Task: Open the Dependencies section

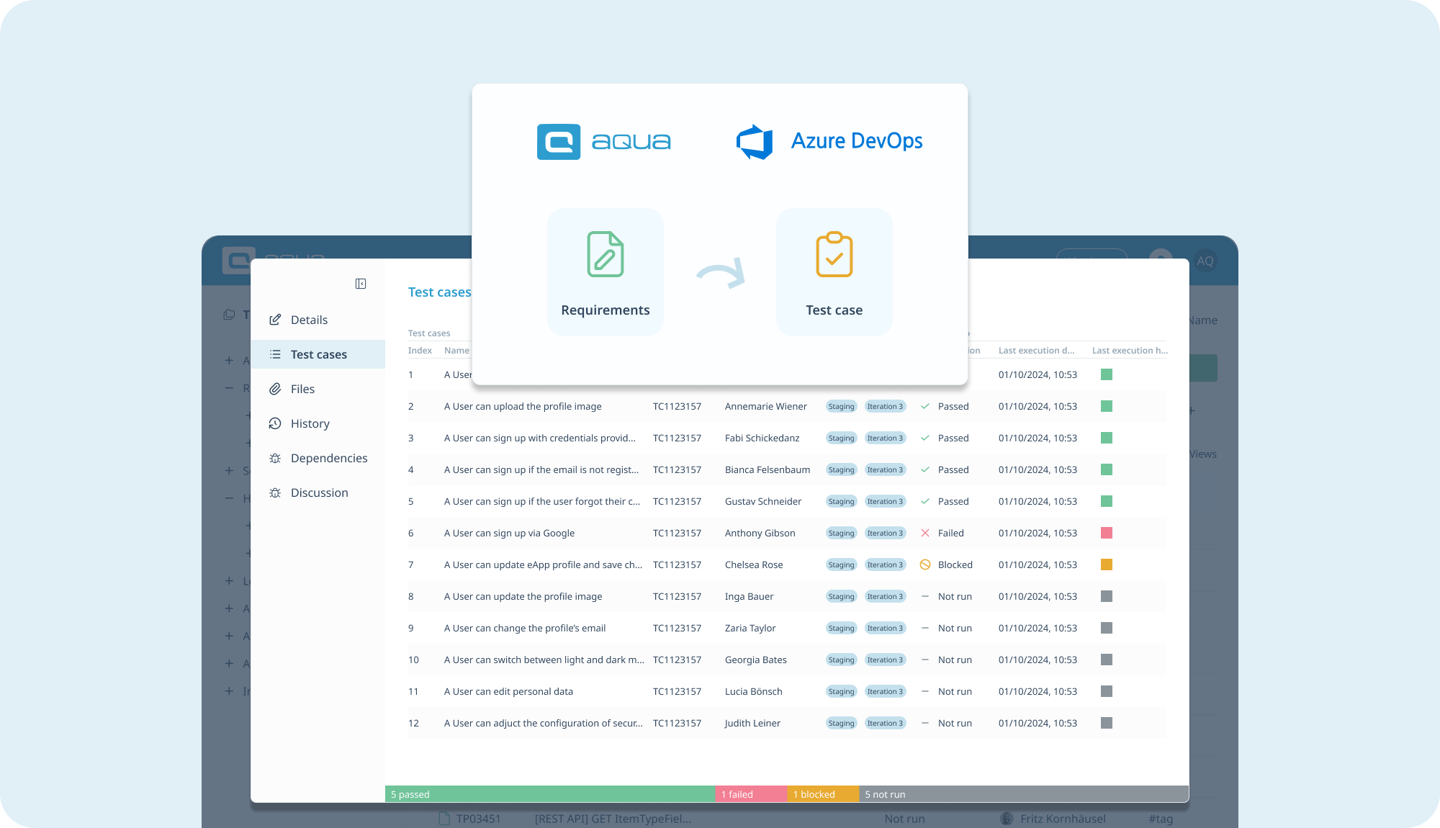Action: 328,458
